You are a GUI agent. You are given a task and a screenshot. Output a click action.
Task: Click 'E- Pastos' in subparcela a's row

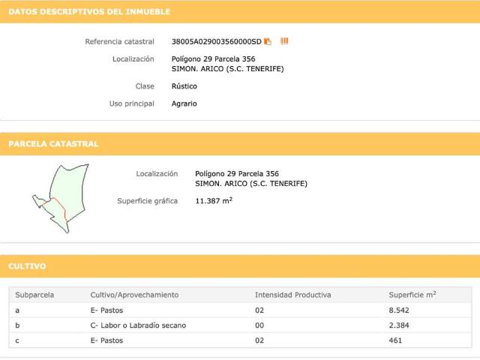106,310
